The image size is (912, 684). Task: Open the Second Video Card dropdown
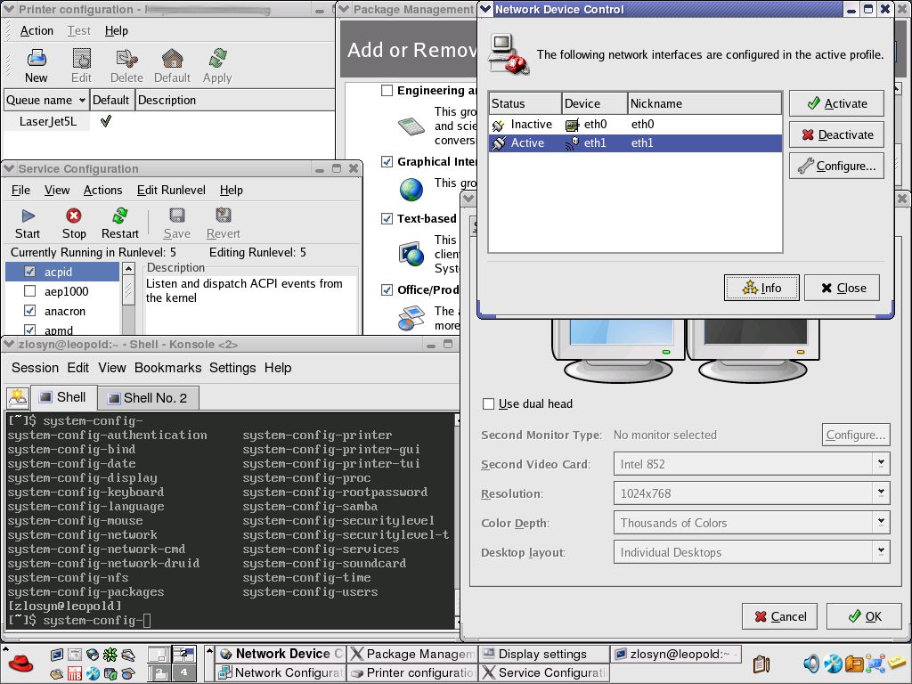(x=752, y=464)
